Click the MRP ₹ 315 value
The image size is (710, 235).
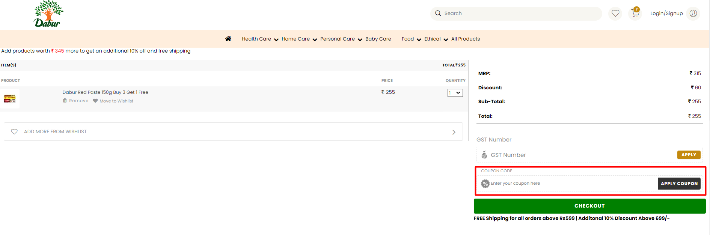[x=695, y=74]
